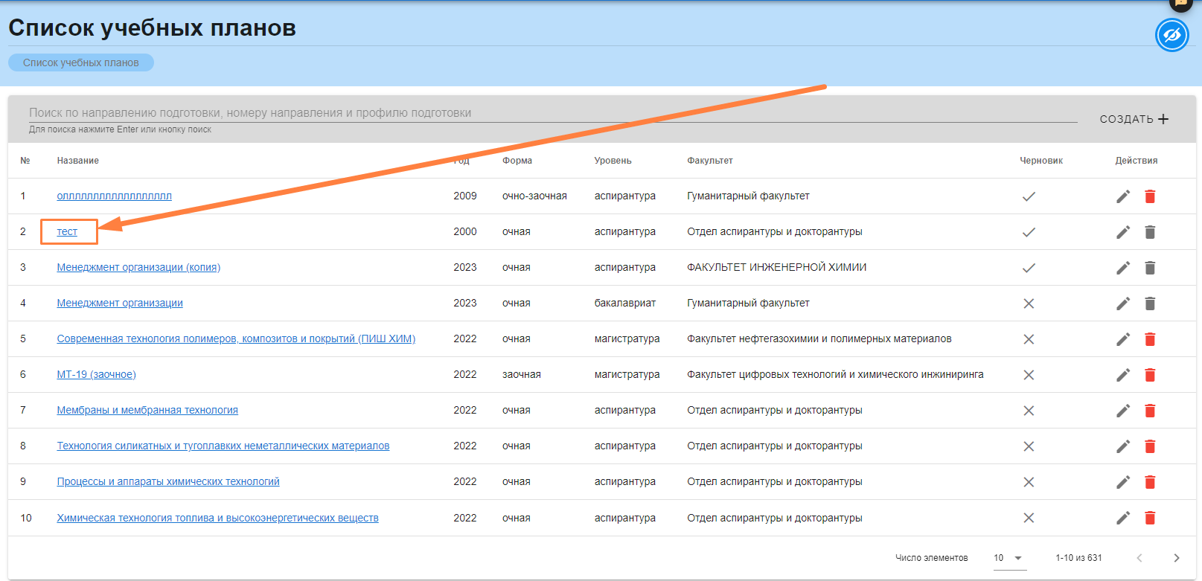The width and height of the screenshot is (1202, 581).
Task: Toggle draft cross for 'Менеджмент организации' row
Action: coord(1029,304)
